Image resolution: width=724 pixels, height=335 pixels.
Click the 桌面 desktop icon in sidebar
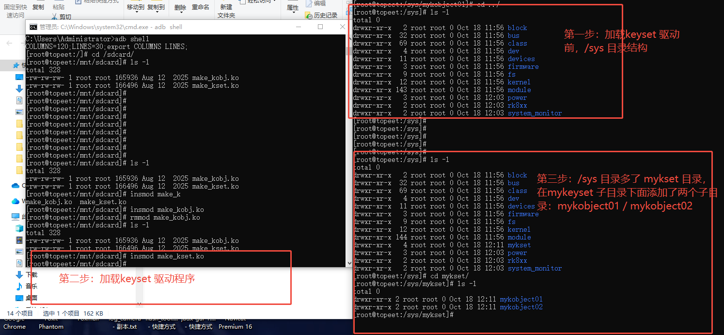(19, 298)
